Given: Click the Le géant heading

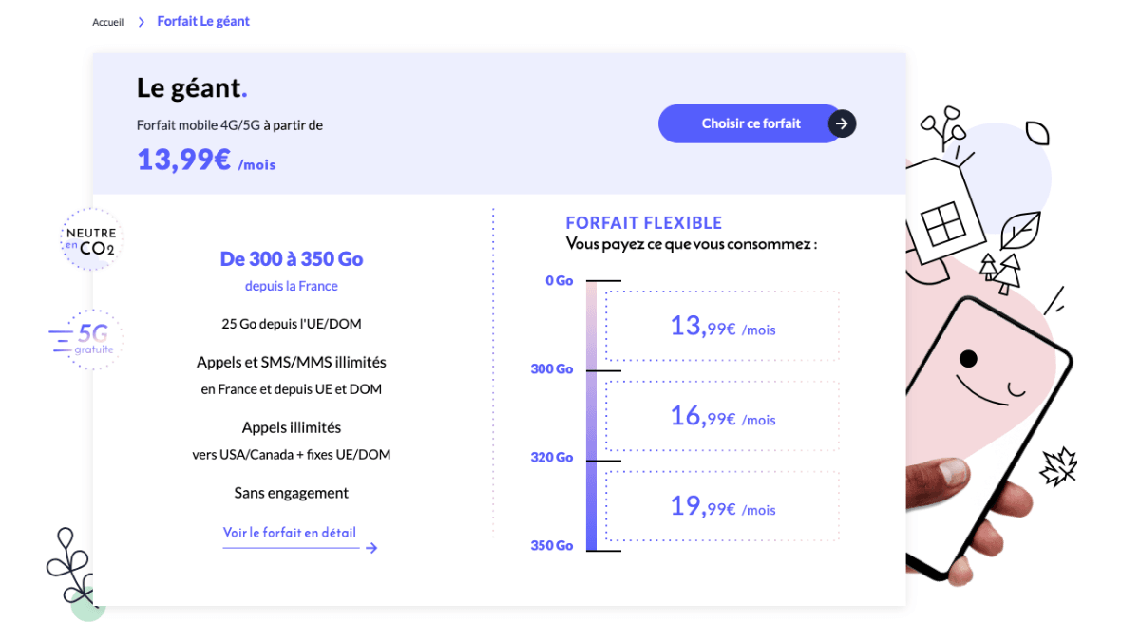Looking at the screenshot, I should (192, 88).
